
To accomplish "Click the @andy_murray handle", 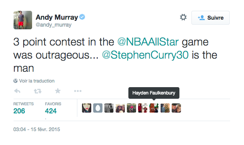I will point(53,25).
